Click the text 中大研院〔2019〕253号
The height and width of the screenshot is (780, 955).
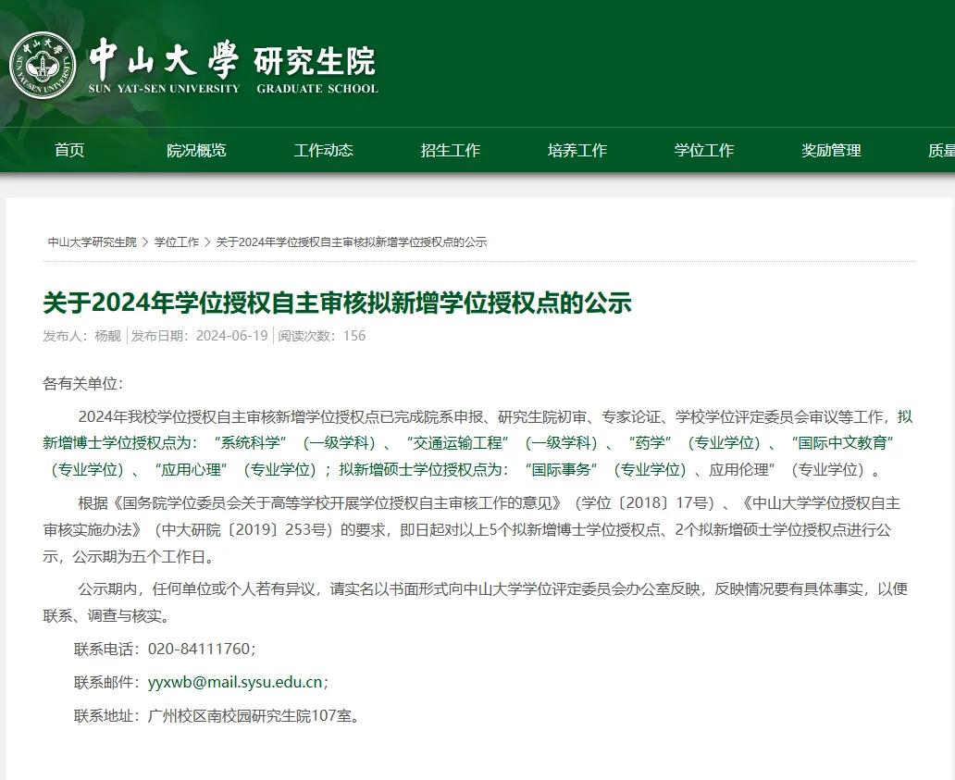point(245,530)
